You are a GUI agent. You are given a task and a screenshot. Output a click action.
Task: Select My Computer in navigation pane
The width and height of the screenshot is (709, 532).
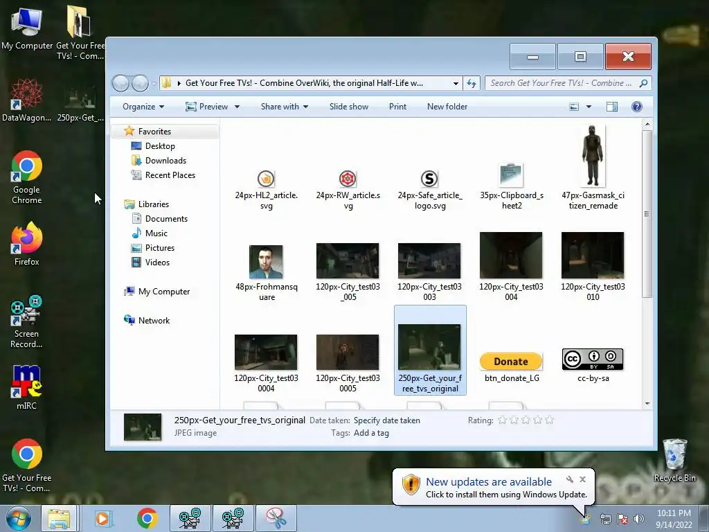[163, 292]
